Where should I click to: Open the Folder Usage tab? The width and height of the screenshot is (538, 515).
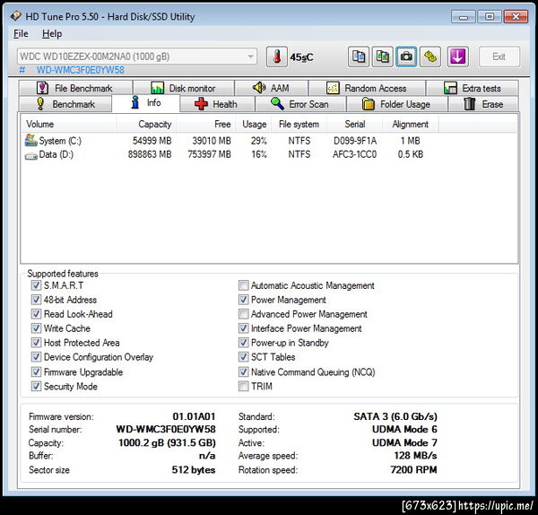tap(397, 104)
